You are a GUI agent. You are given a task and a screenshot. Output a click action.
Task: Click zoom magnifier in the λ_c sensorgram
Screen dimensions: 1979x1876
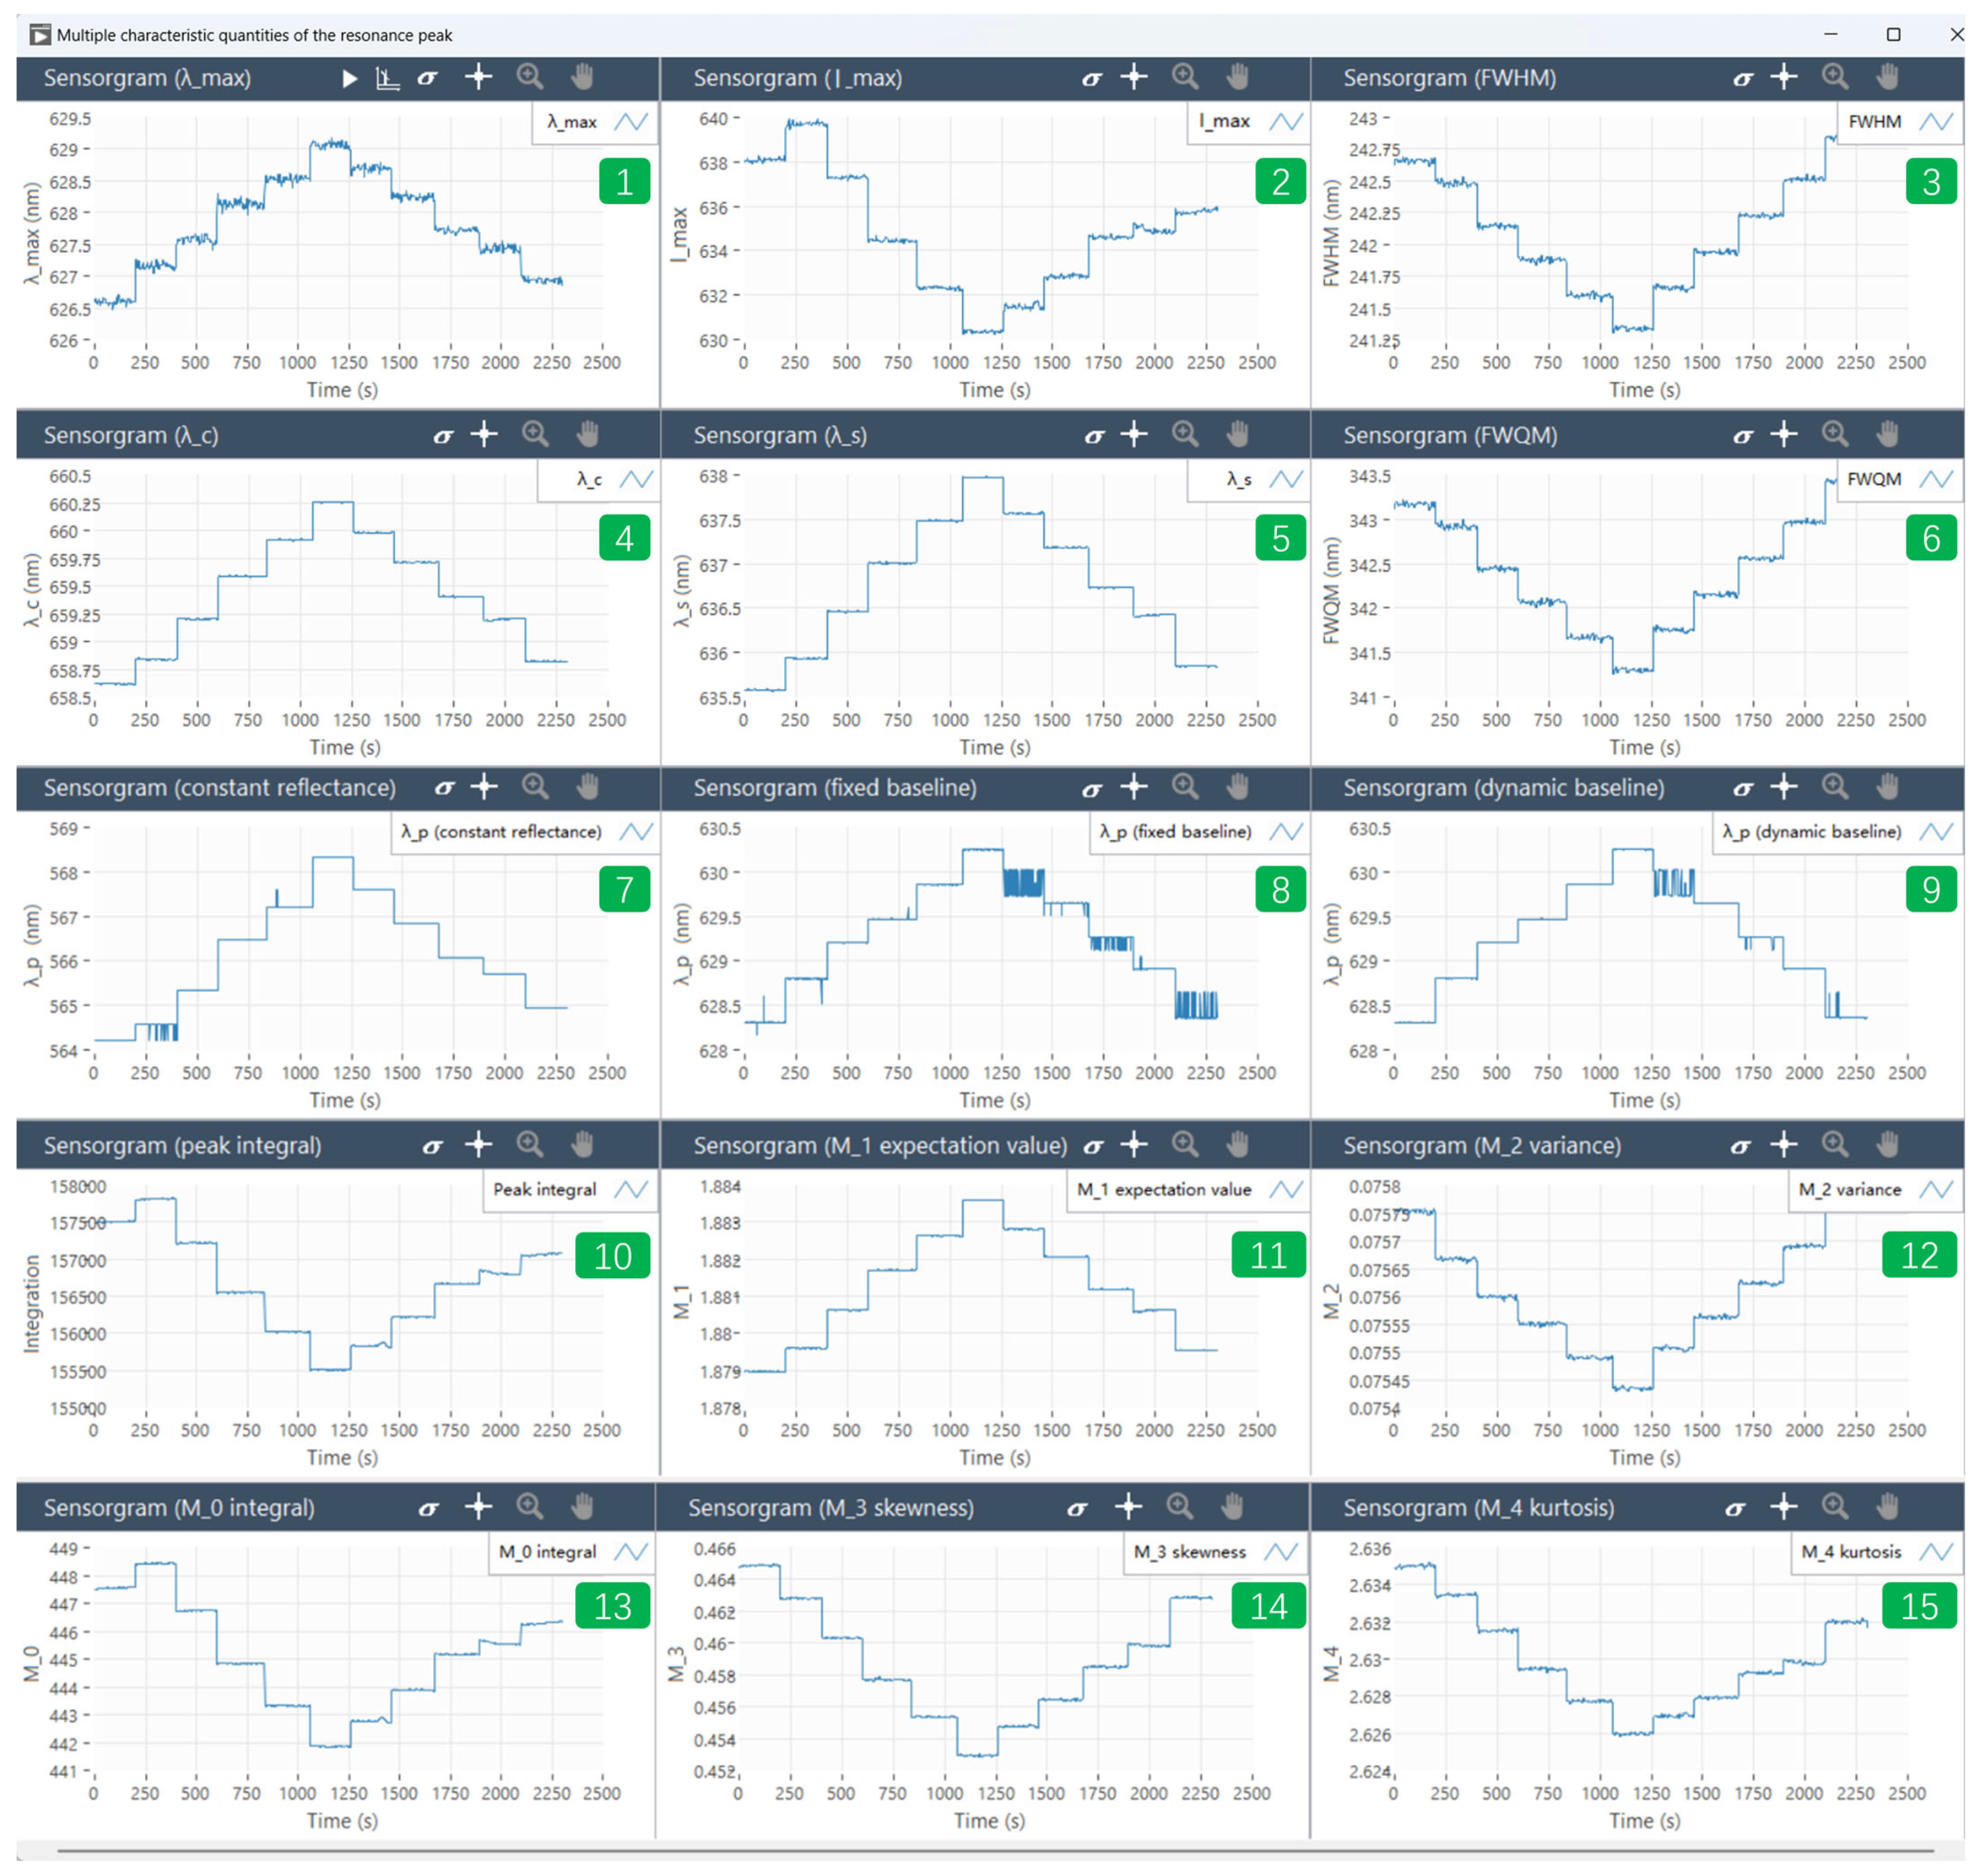(x=535, y=434)
